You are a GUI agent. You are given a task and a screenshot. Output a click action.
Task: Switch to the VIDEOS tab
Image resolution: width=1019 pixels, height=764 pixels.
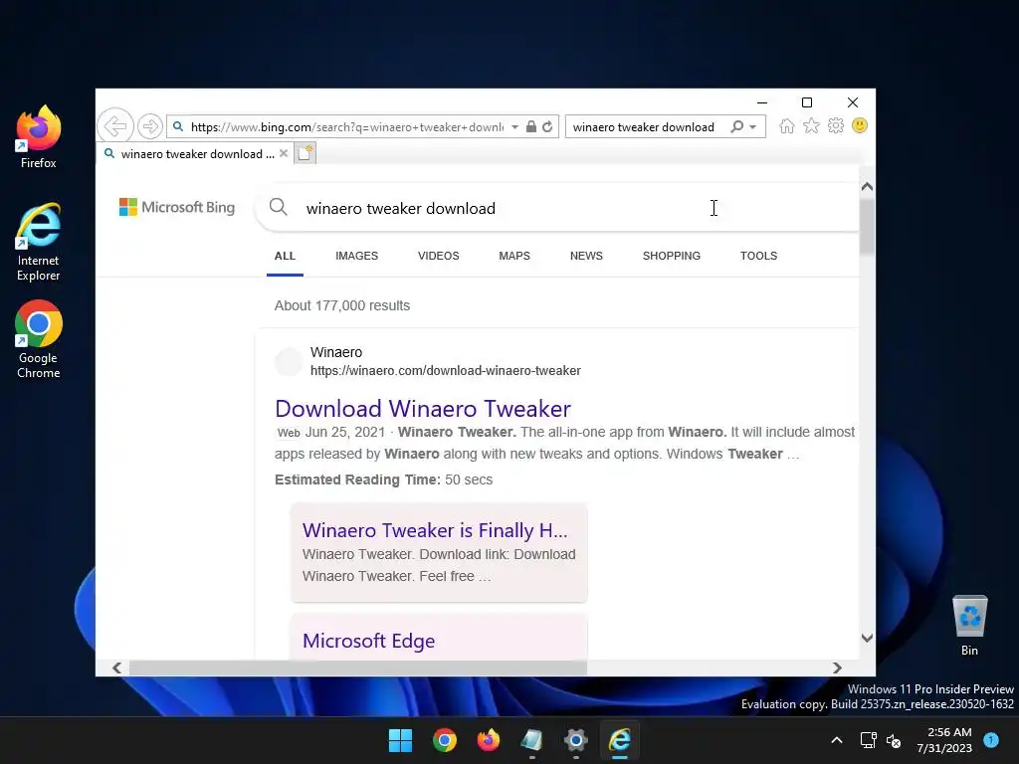point(439,256)
